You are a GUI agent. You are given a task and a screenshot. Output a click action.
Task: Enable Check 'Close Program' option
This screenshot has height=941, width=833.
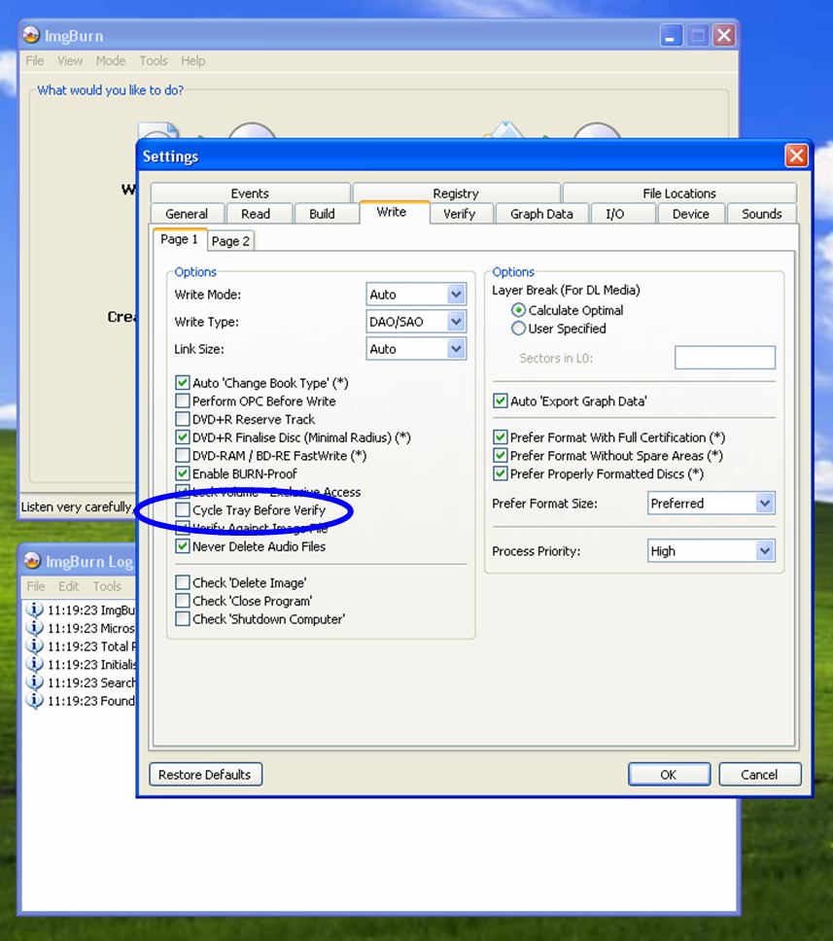[183, 601]
